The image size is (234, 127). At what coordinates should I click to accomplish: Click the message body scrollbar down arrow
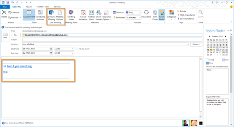pos(201,116)
